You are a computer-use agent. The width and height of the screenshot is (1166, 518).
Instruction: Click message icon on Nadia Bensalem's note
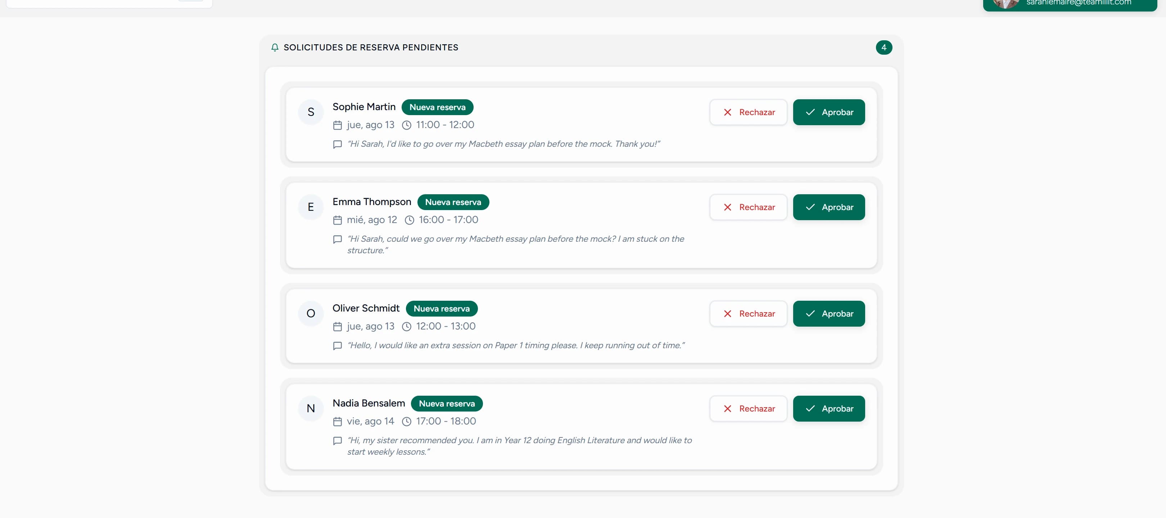(337, 441)
